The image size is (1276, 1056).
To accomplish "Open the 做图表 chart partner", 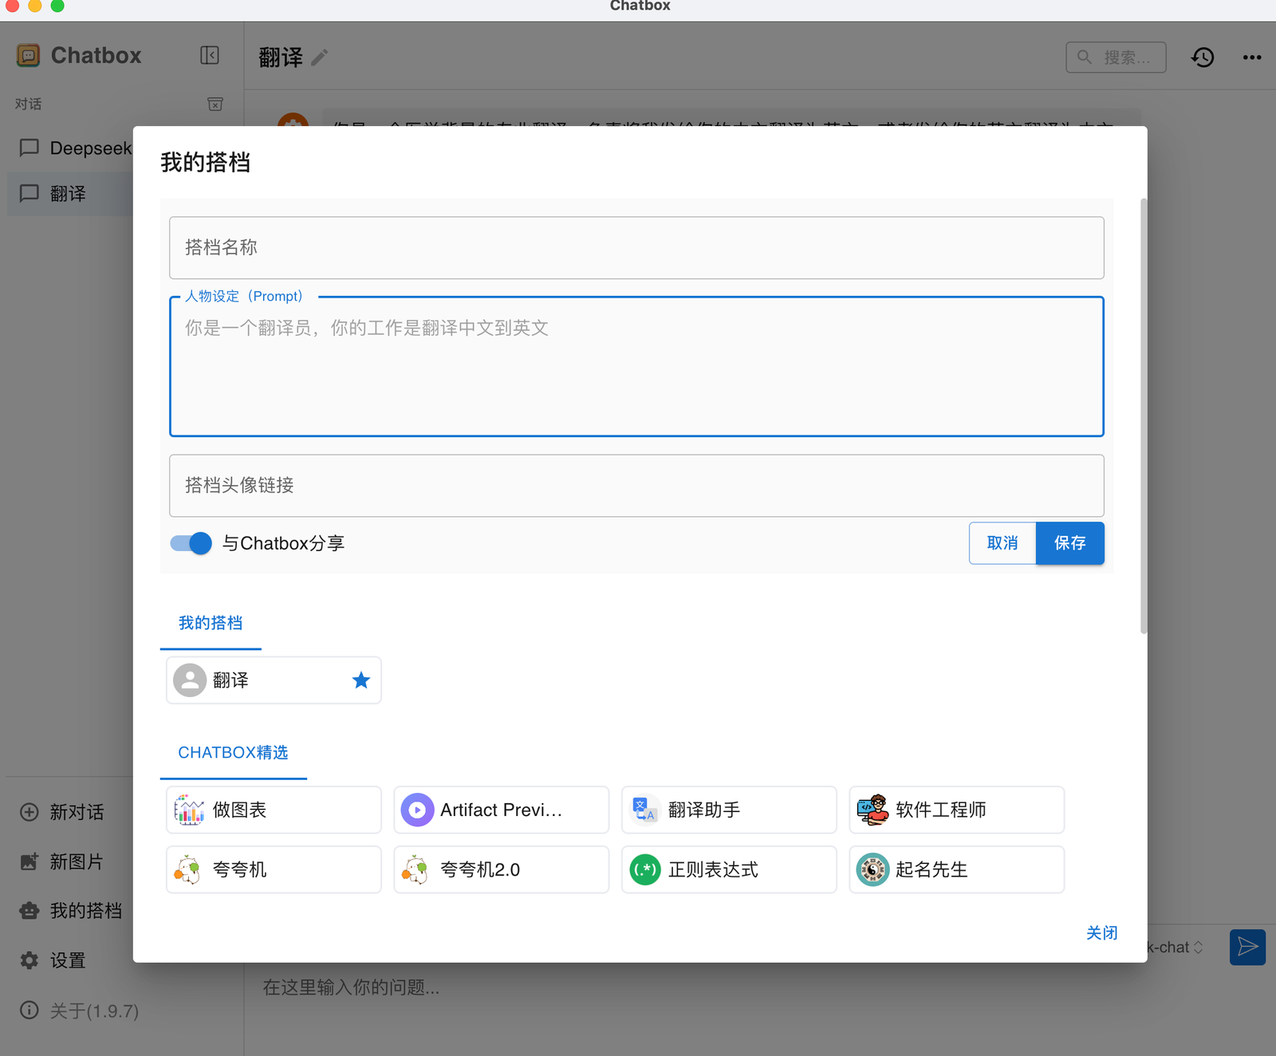I will (273, 810).
